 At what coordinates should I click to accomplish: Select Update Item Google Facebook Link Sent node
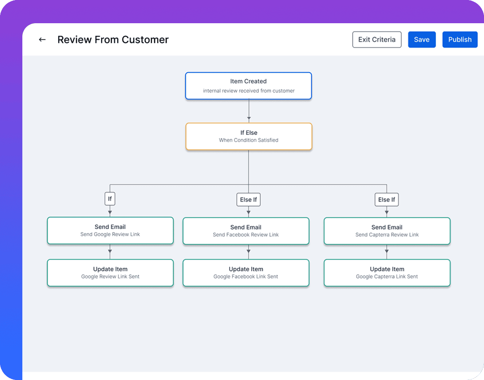(x=246, y=273)
